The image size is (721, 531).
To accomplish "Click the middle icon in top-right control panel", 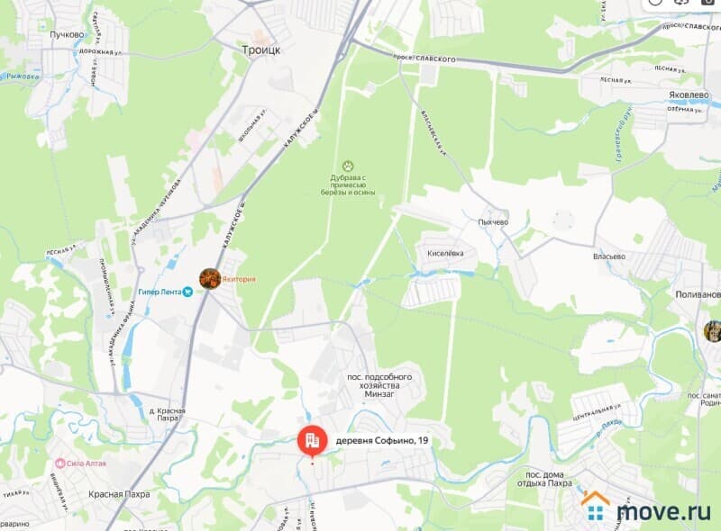I will point(682,2).
